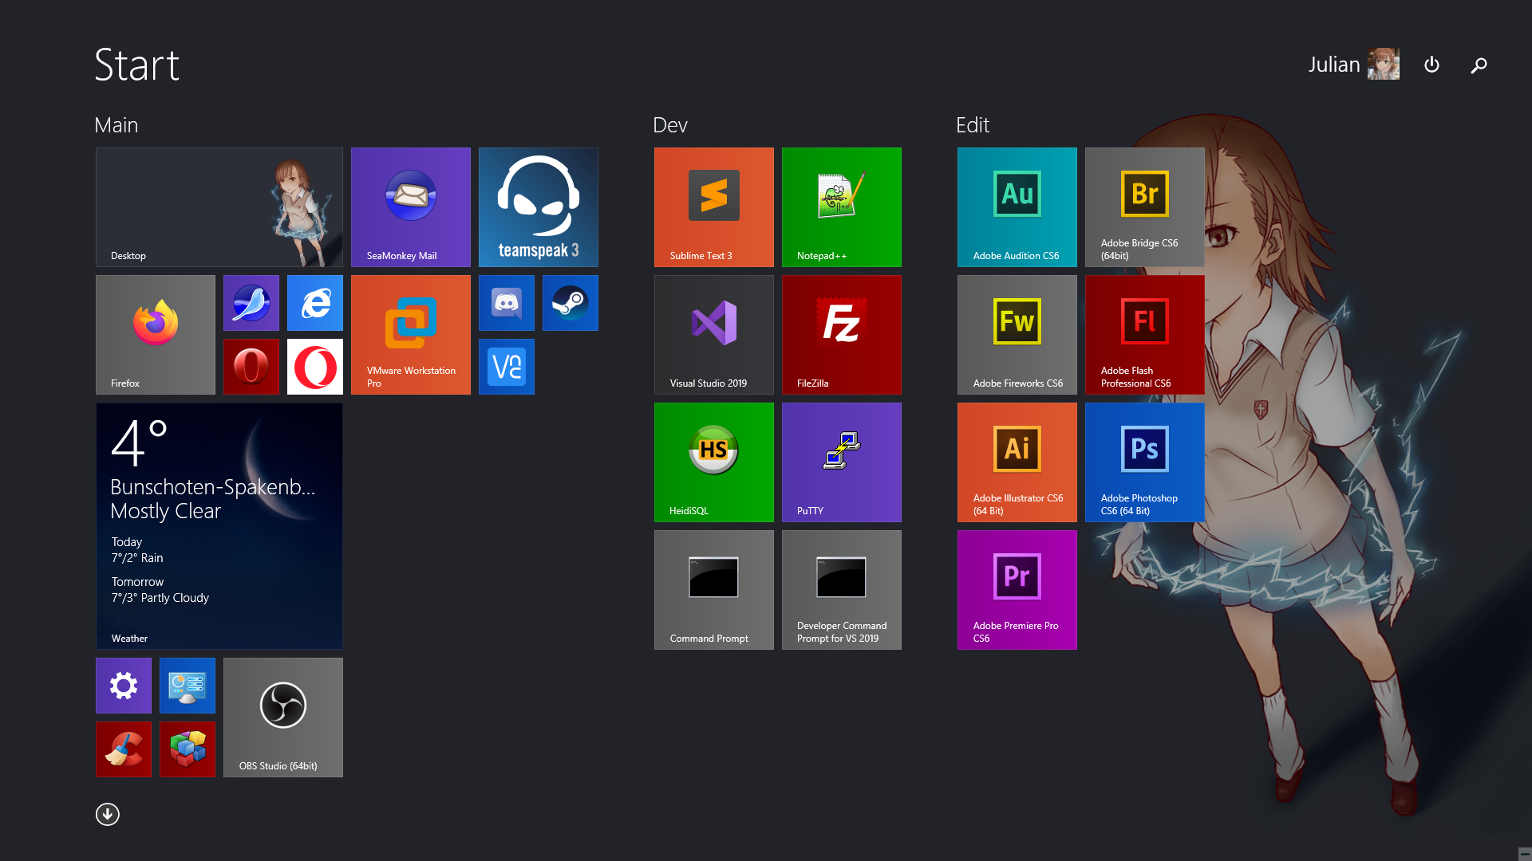1532x861 pixels.
Task: Open Command Prompt tile
Action: 714,590
